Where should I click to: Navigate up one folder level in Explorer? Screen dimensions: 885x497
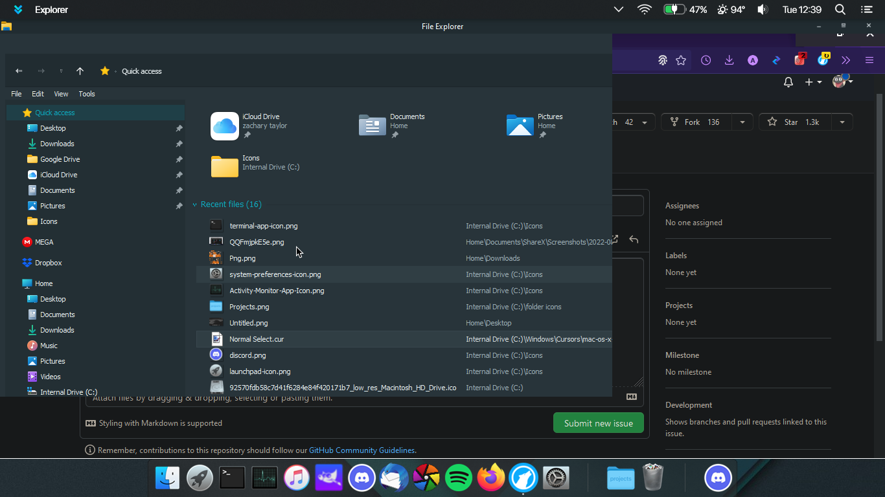(80, 71)
